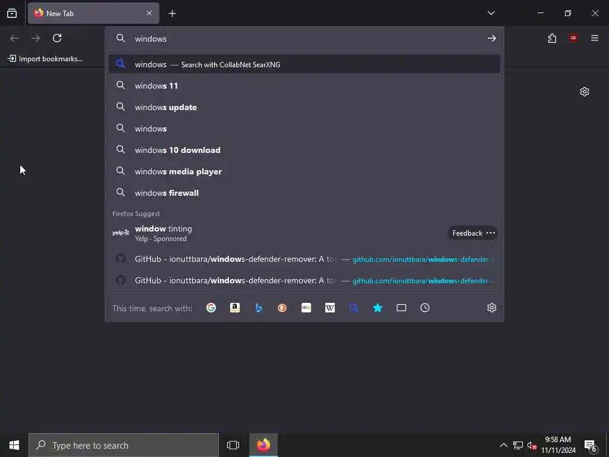The image size is (609, 457).
Task: Open the Windows Start menu
Action: [x=14, y=445]
